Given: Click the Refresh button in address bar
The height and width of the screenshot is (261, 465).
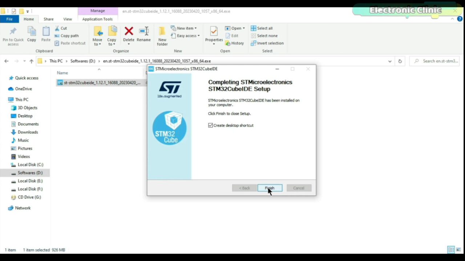Looking at the screenshot, I should pos(400,61).
